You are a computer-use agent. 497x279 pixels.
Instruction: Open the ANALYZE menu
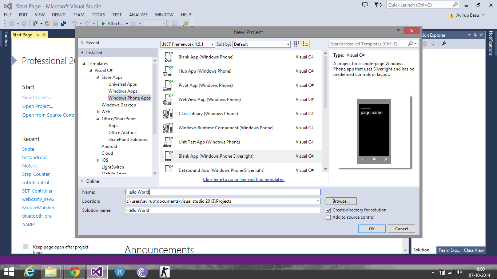(138, 15)
